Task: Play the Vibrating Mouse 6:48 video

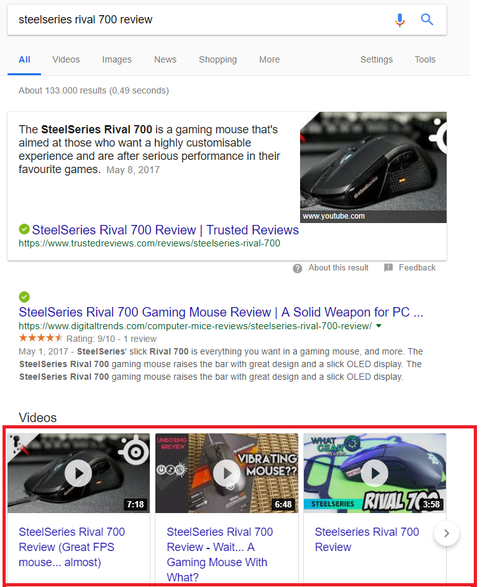Action: [x=227, y=473]
